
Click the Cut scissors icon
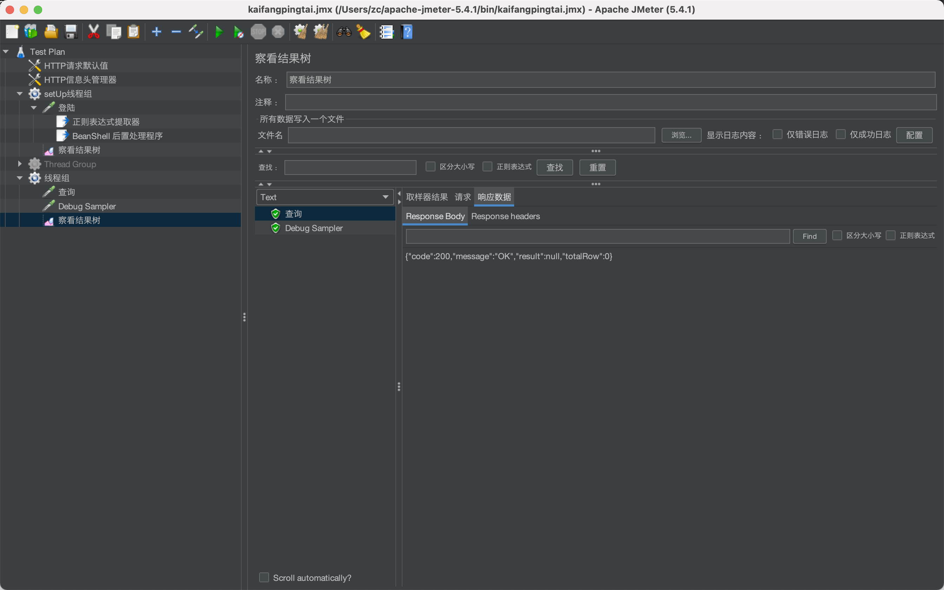(94, 32)
